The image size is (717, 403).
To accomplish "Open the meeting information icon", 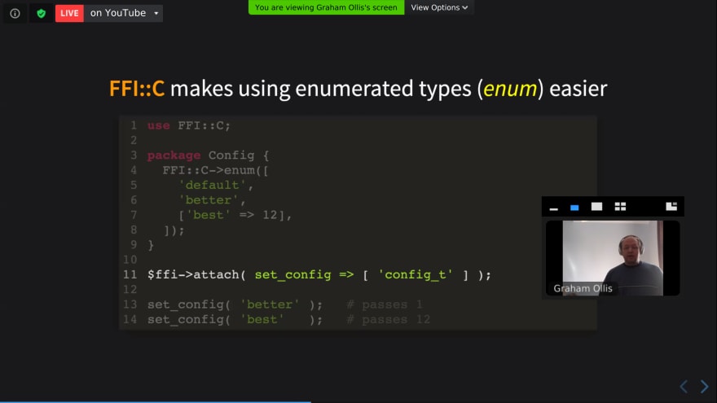I will (15, 13).
